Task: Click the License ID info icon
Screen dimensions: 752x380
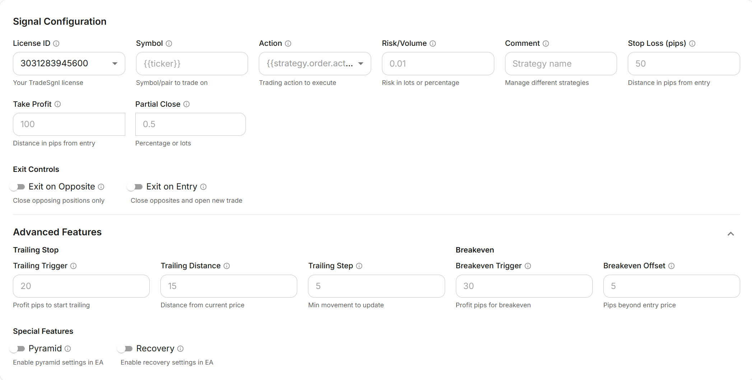Action: 56,44
